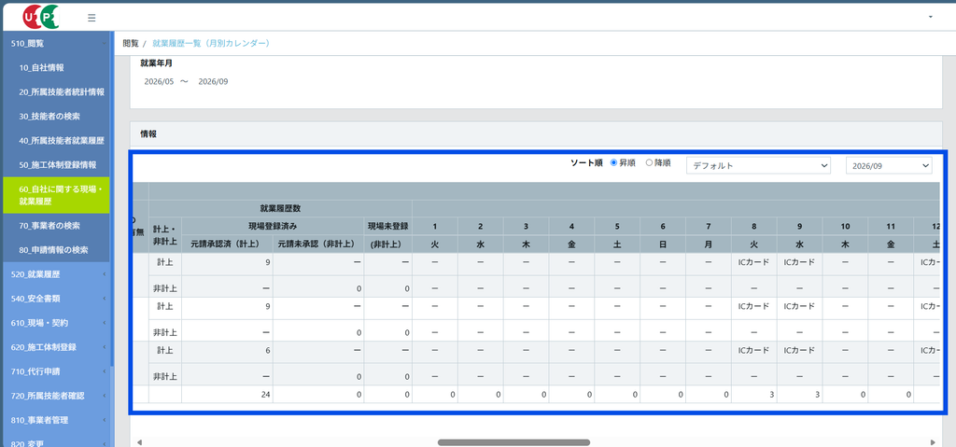Open 30_技能者の検索 menu item
The height and width of the screenshot is (447, 956).
[55, 116]
